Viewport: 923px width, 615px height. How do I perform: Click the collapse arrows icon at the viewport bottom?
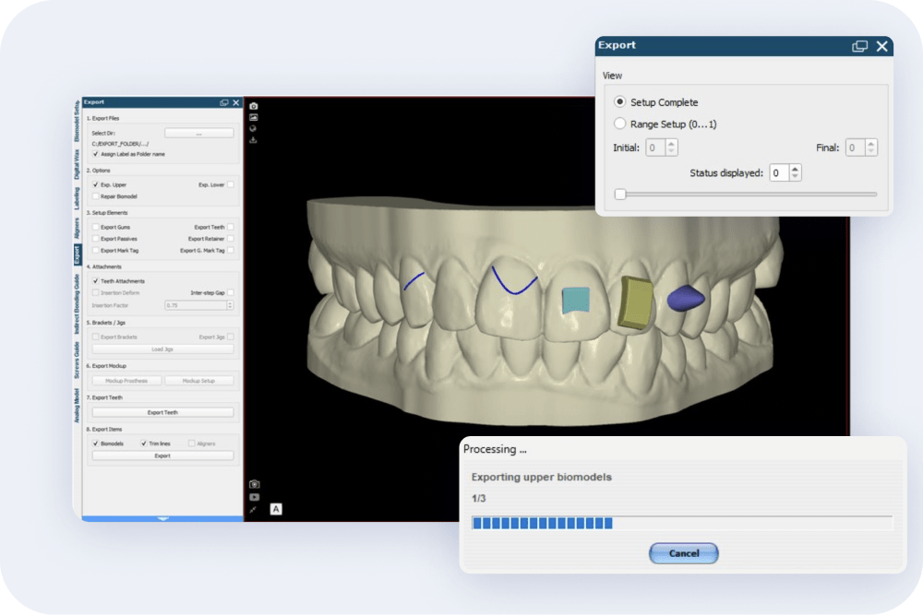tap(253, 510)
